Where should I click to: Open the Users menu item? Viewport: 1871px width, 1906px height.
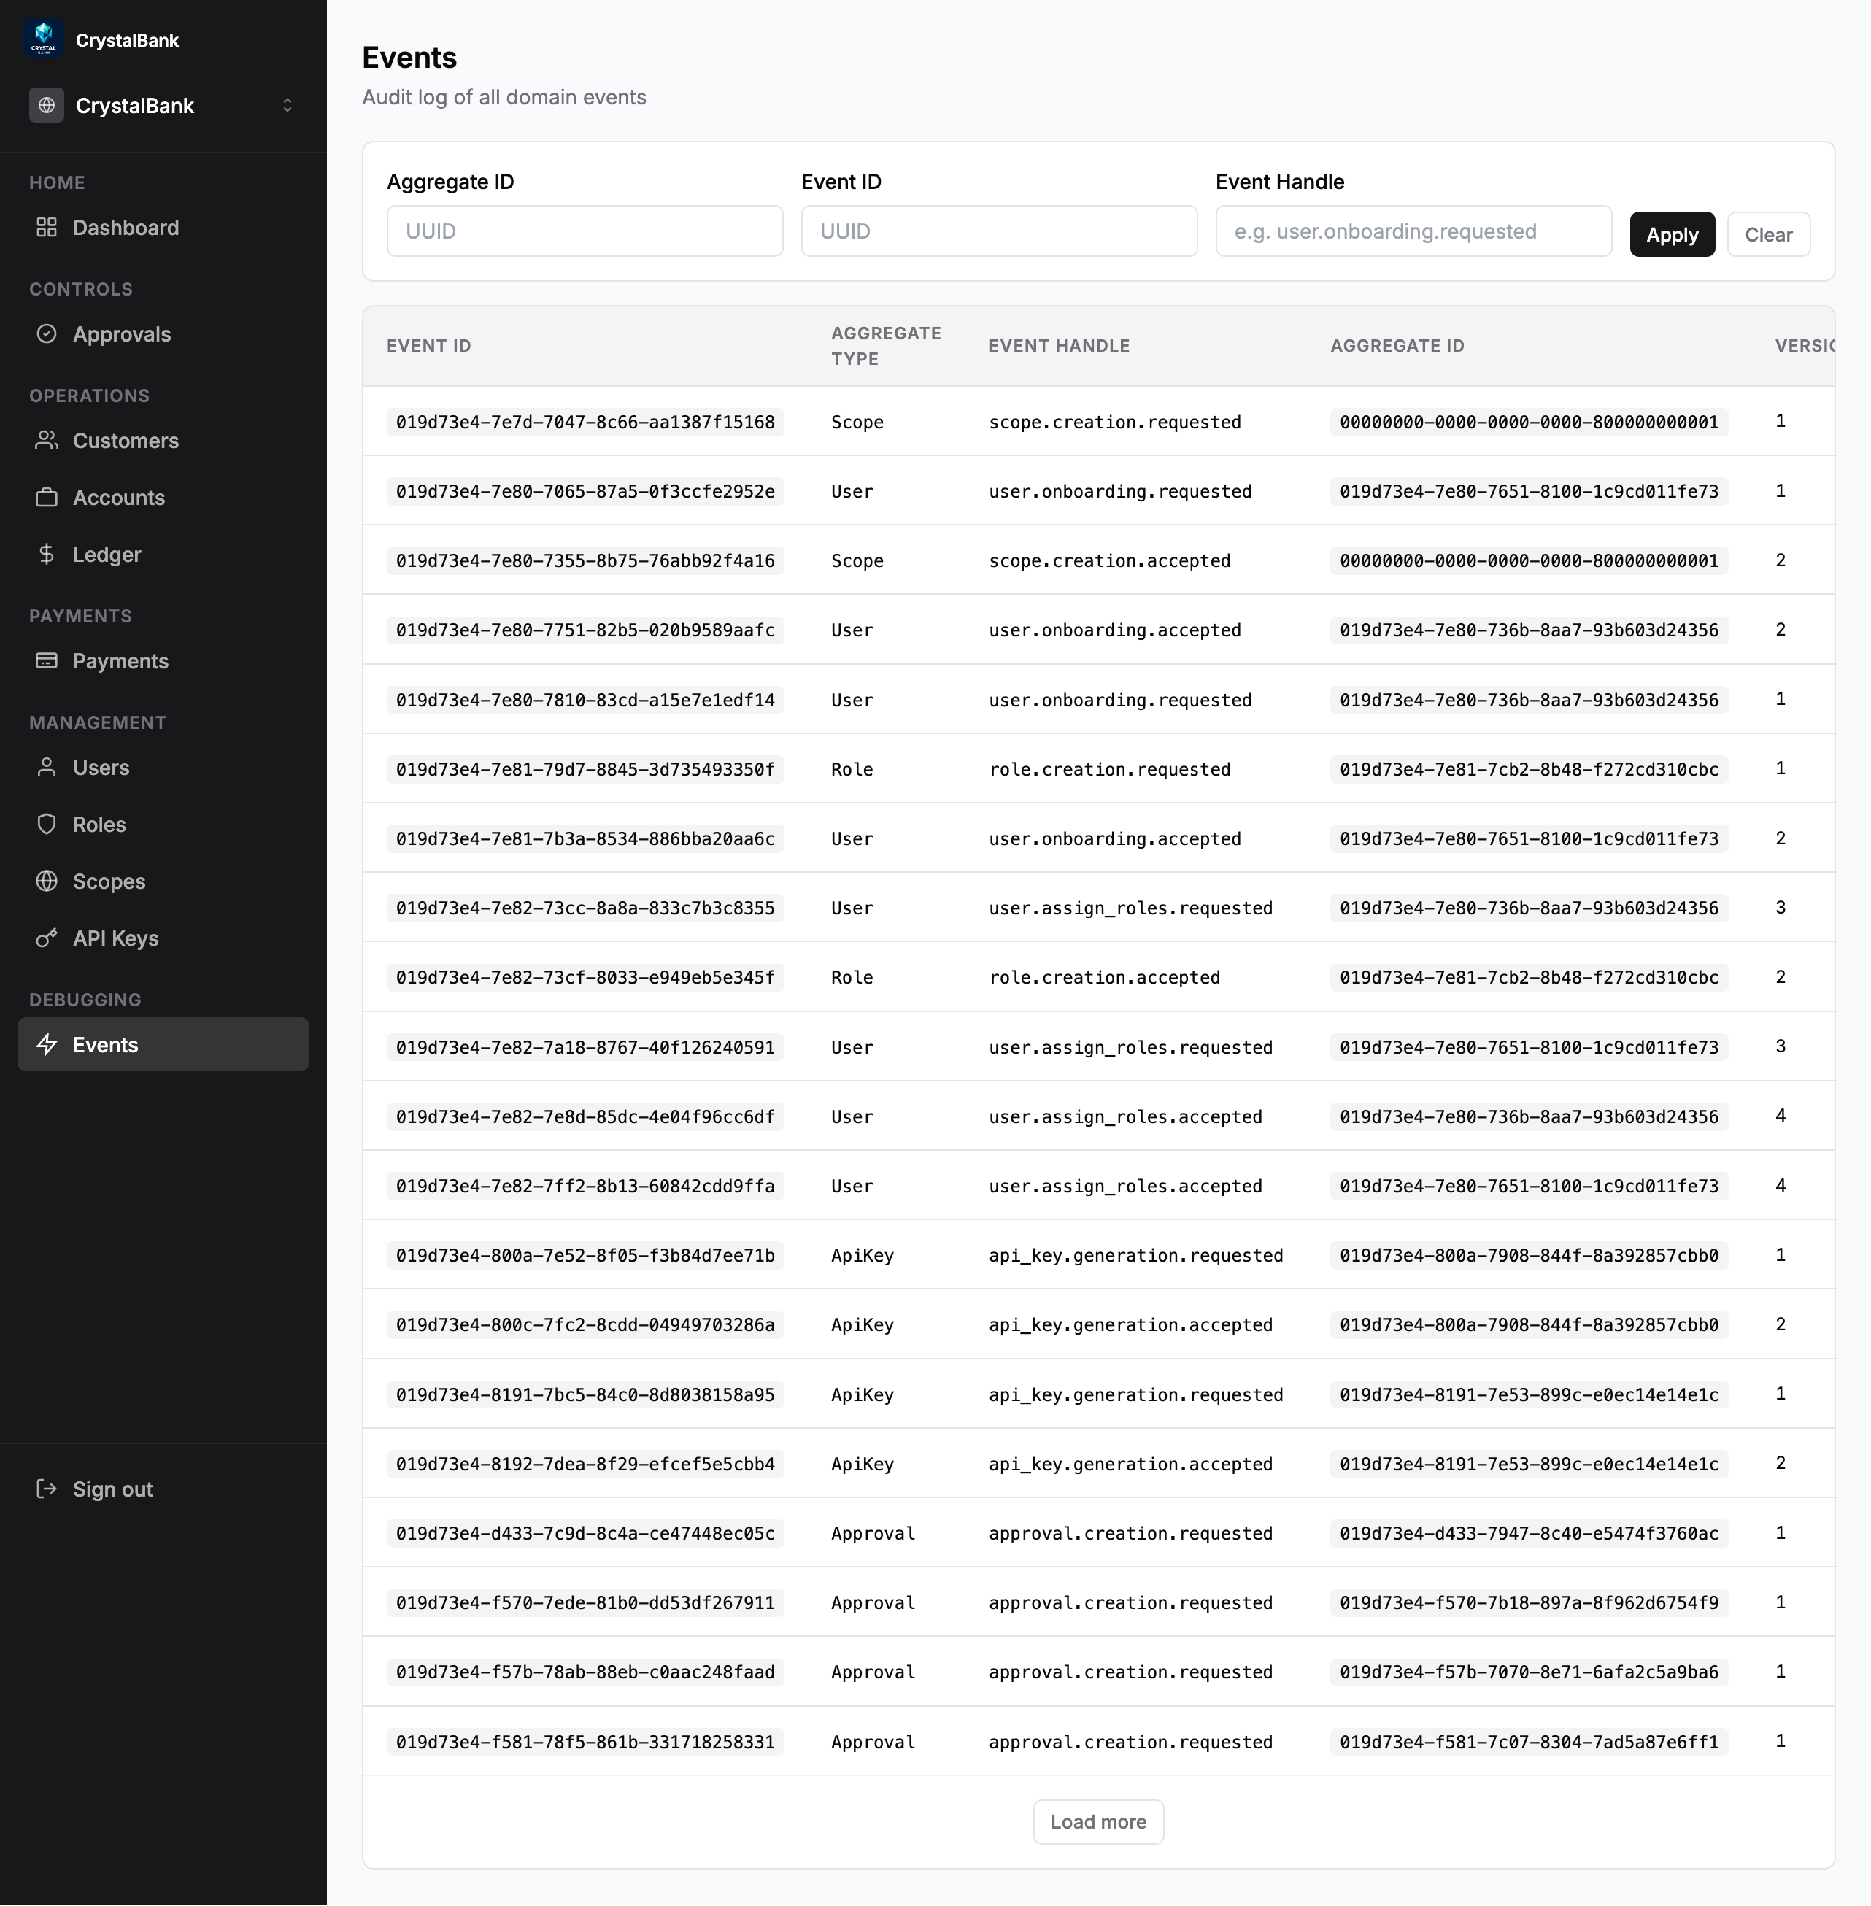coord(100,768)
